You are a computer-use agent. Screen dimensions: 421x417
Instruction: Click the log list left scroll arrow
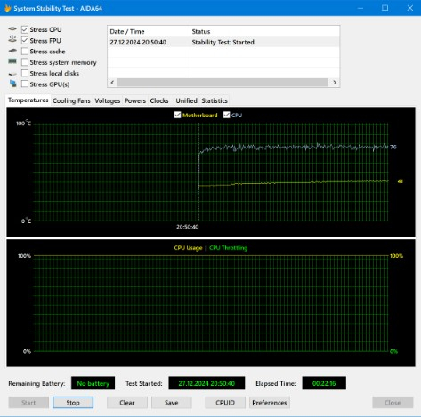[112, 83]
